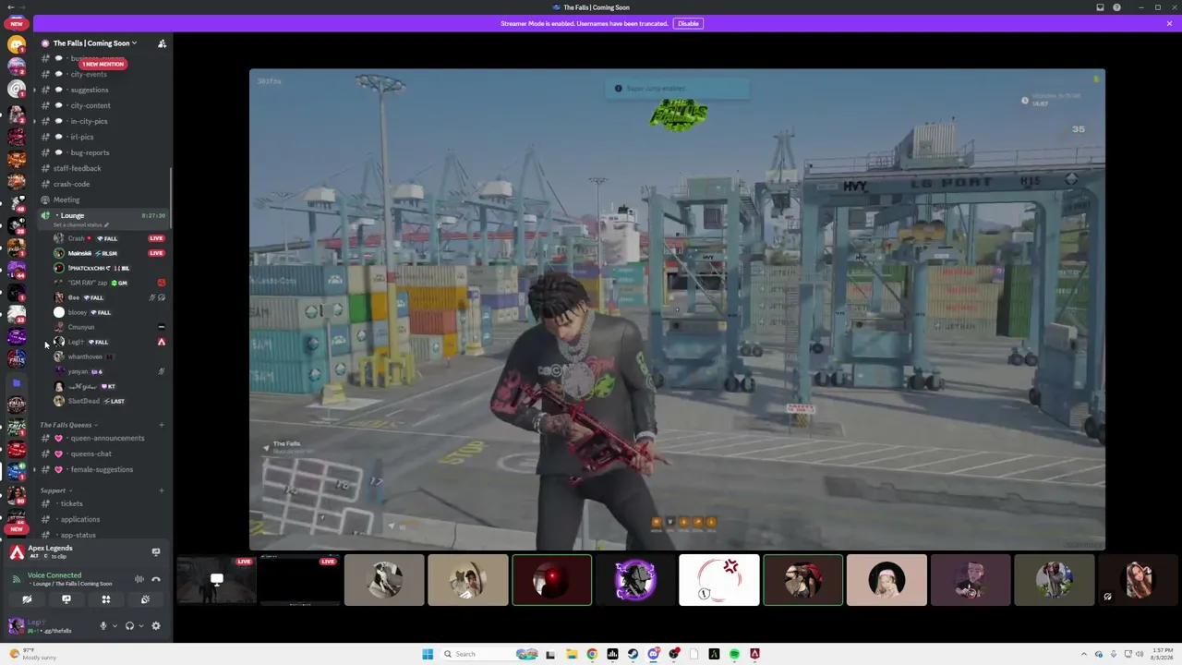The image size is (1182, 665).
Task: Disable Streamer Mode
Action: click(x=688, y=23)
